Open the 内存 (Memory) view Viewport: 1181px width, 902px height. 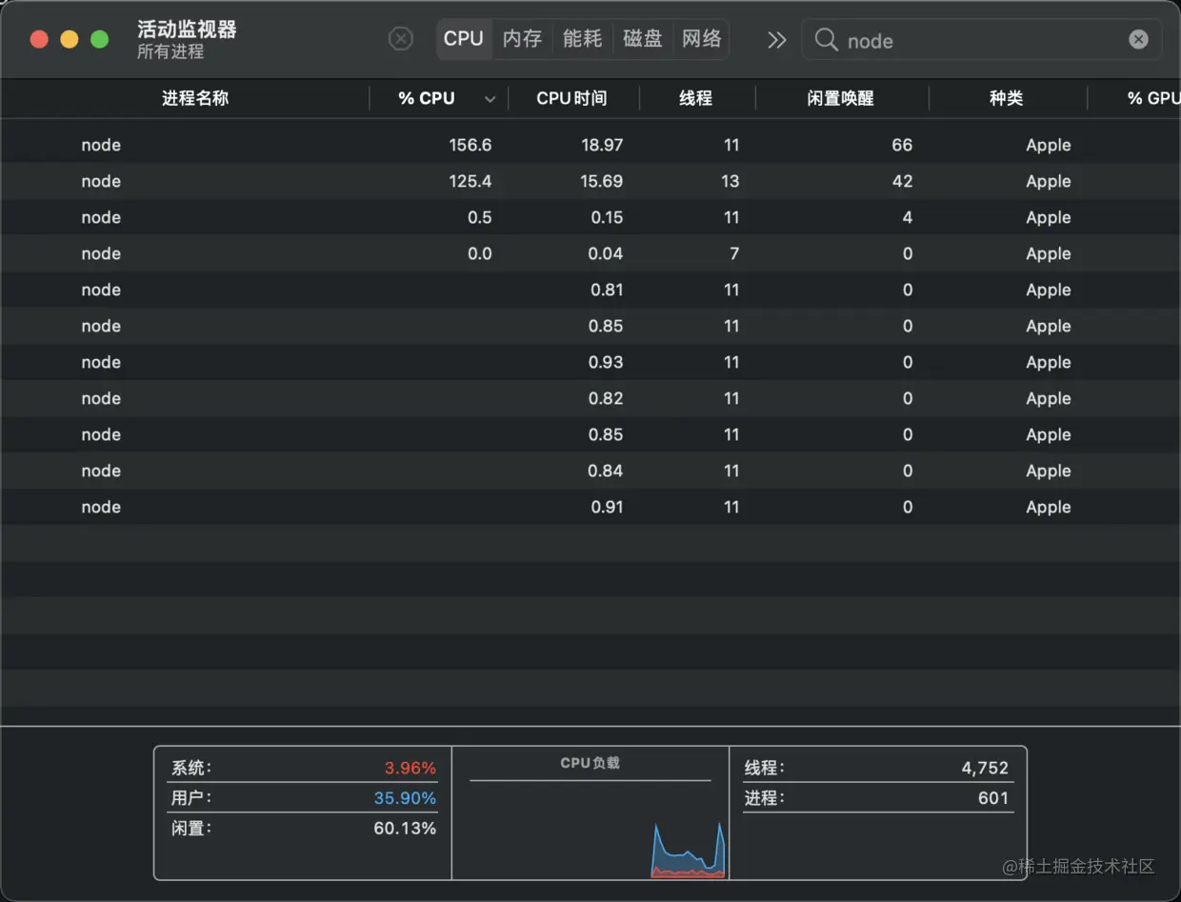point(522,39)
